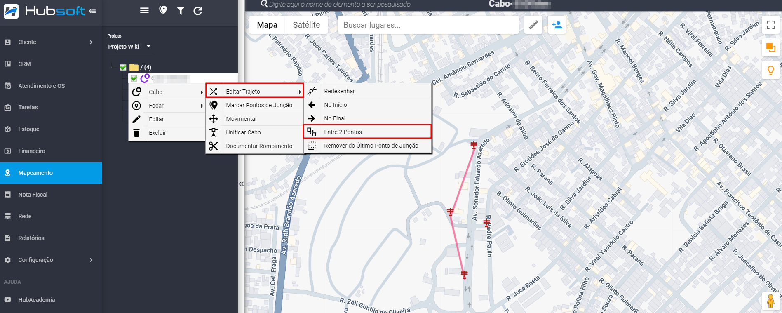782x313 pixels.
Task: Click the collapse panel double-chevron icon
Action: (x=241, y=184)
